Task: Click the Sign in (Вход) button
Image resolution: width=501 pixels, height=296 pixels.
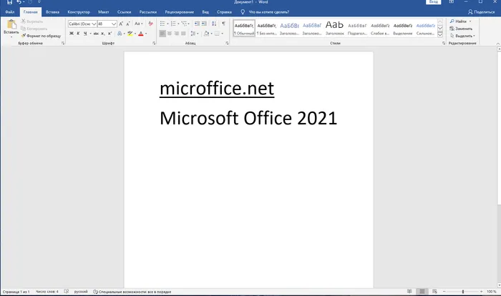Action: pyautogui.click(x=433, y=2)
